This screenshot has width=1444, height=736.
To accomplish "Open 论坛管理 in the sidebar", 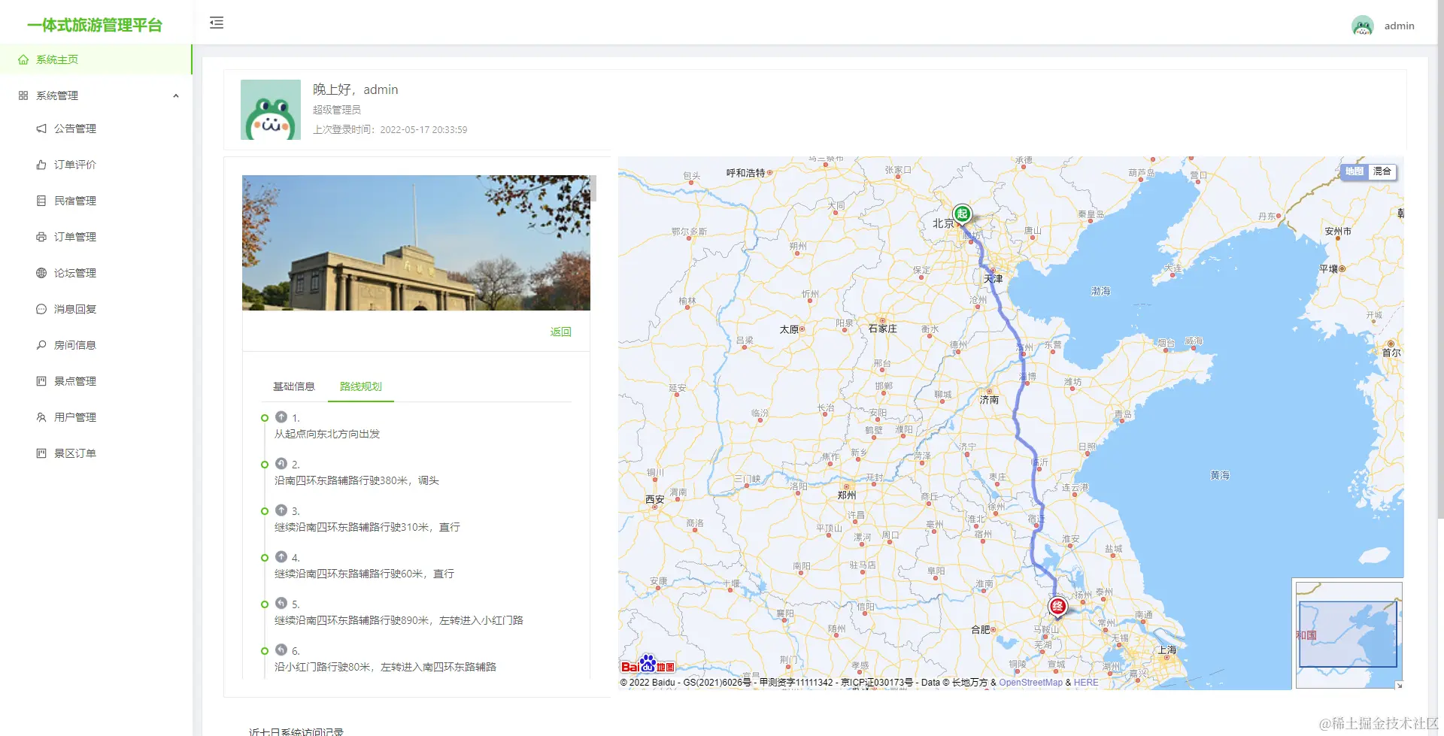I will tap(96, 273).
